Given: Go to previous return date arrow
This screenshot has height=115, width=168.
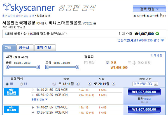Looking at the screenshot, I should 90,84.
